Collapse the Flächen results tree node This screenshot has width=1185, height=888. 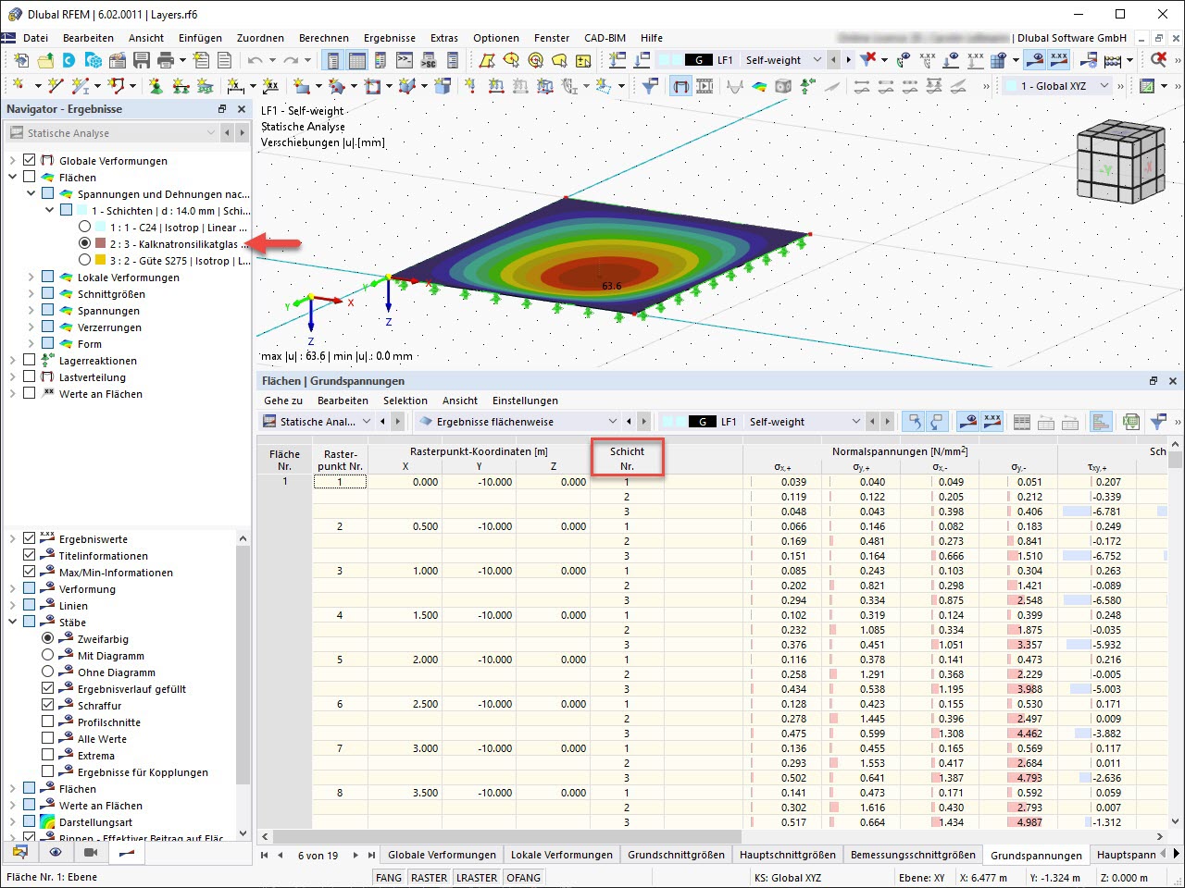(x=13, y=178)
